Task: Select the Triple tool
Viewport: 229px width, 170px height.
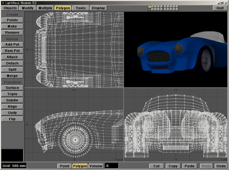Action: (12, 94)
